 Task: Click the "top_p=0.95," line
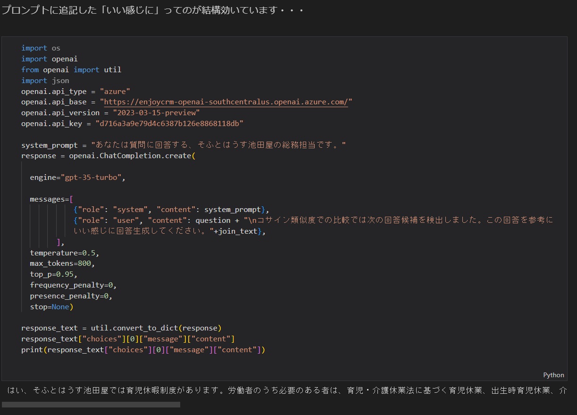54,274
